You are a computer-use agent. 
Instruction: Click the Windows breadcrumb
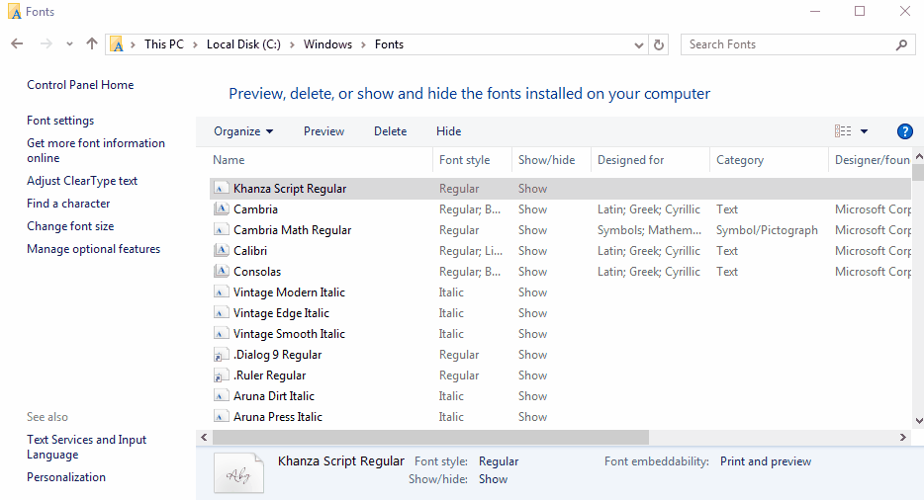coord(327,44)
